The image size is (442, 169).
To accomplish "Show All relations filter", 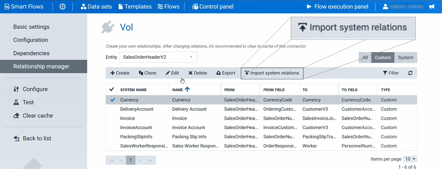I will pos(365,57).
